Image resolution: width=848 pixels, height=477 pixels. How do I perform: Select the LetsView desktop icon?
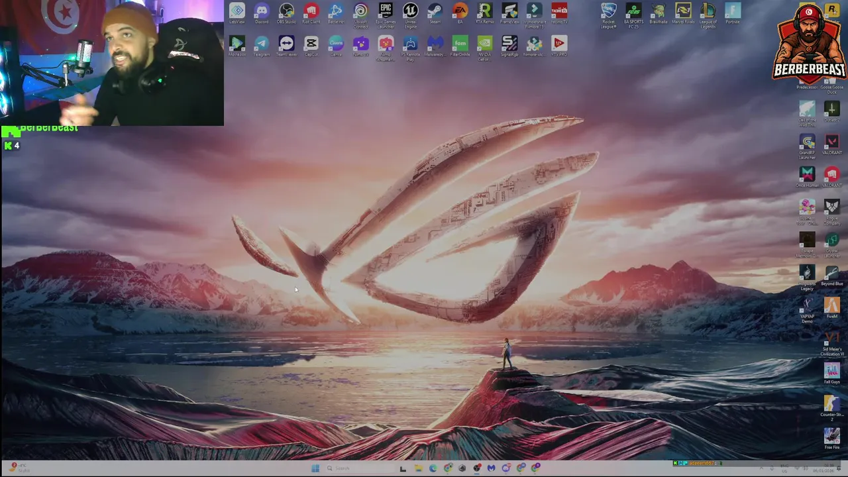[x=237, y=13]
